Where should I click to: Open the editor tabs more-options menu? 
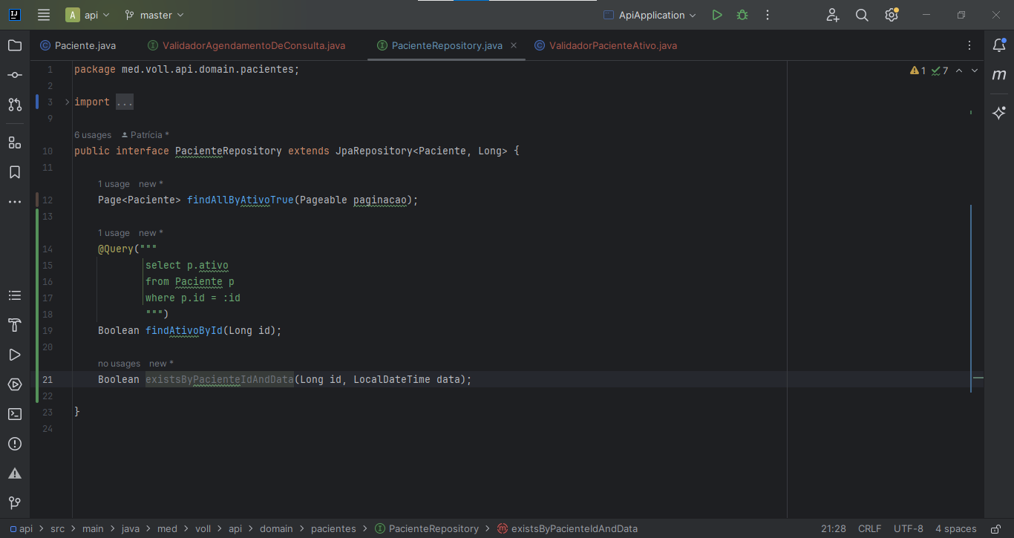pos(969,45)
